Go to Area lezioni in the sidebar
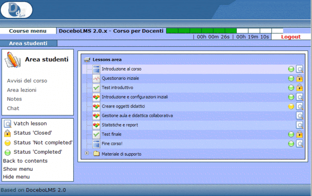Image resolution: width=312 pixels, height=196 pixels. (x=21, y=90)
